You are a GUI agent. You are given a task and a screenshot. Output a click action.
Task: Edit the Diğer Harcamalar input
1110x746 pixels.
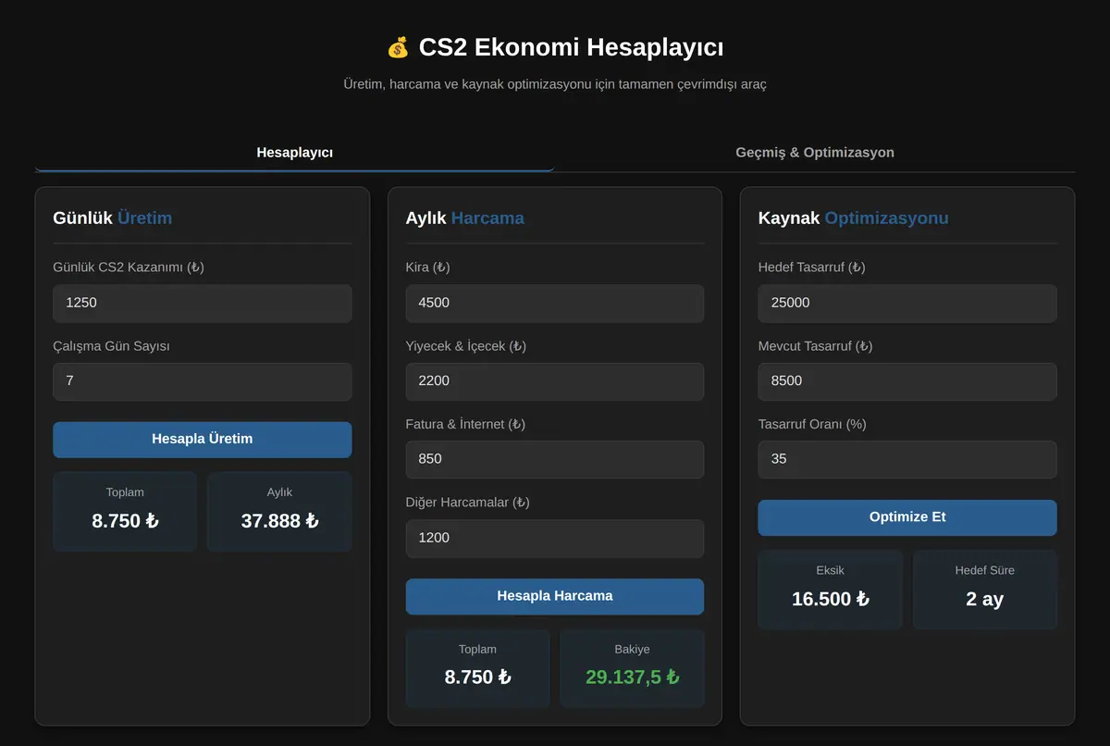click(554, 538)
